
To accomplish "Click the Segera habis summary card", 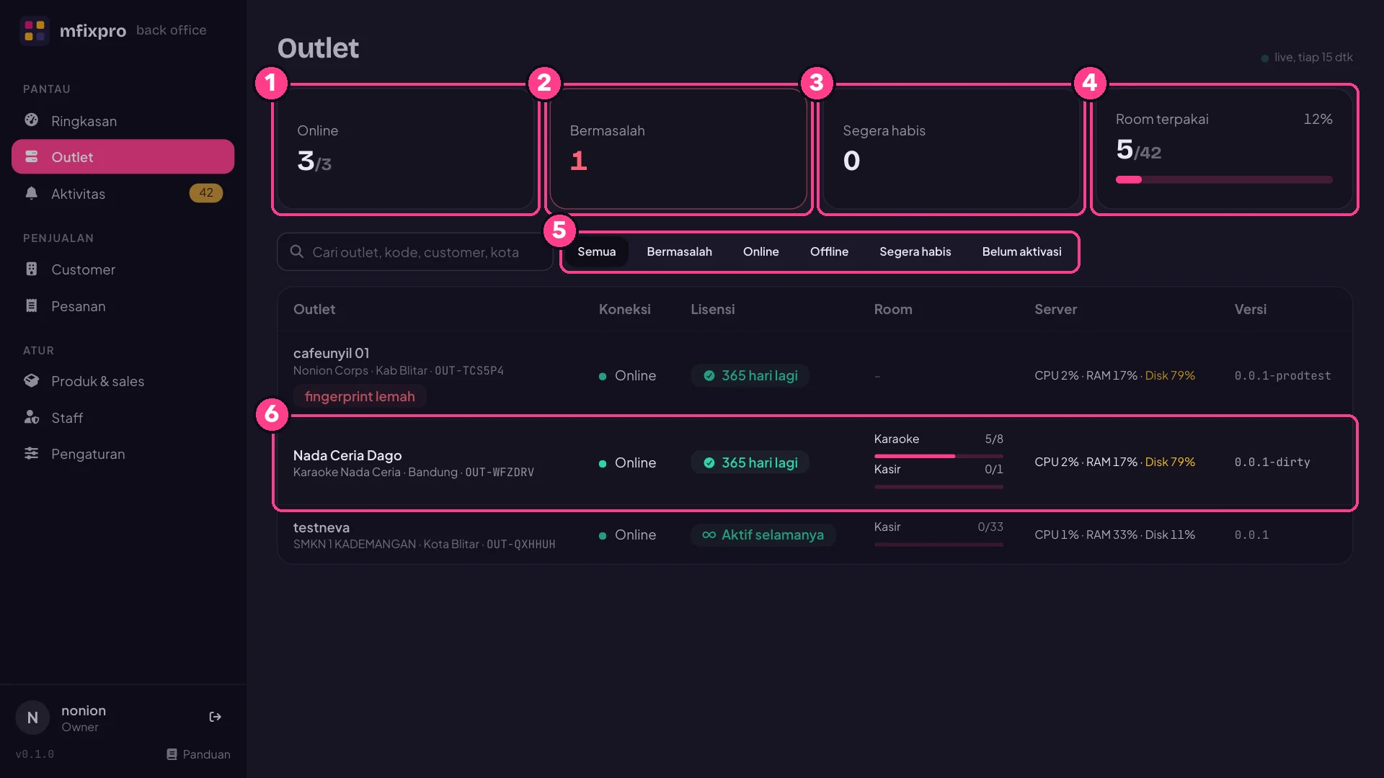I will tap(951, 149).
